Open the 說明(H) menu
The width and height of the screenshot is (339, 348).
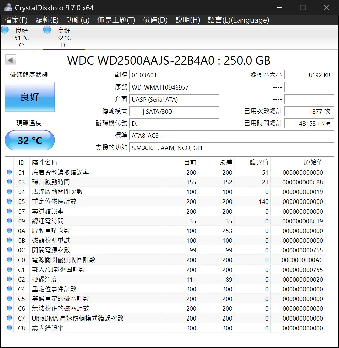188,20
